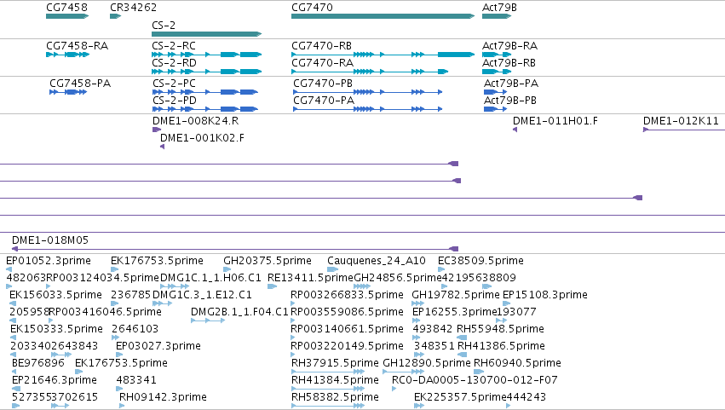Select the long CG7470 gene bar
The width and height of the screenshot is (725, 410).
point(383,16)
